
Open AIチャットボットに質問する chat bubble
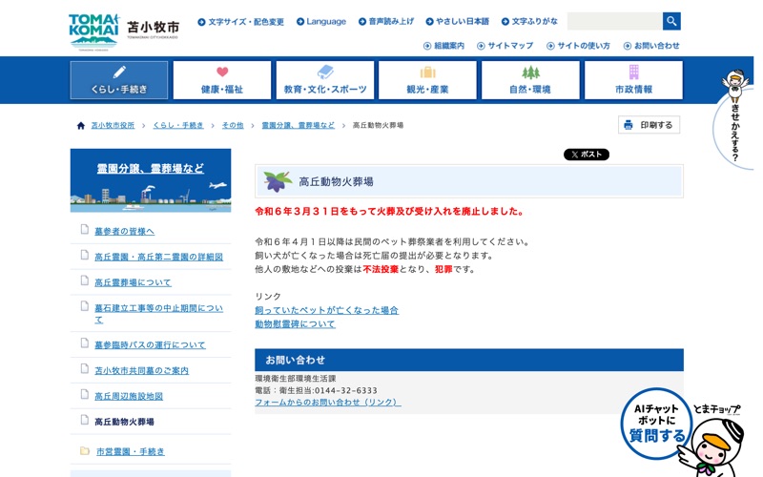pyautogui.click(x=656, y=423)
